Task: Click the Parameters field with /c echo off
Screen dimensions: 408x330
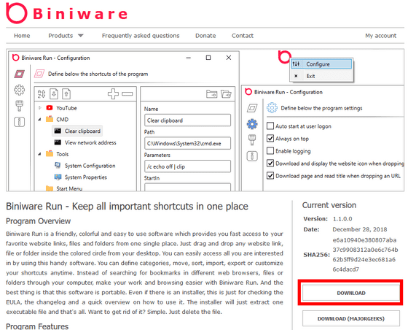Action: 187,166
